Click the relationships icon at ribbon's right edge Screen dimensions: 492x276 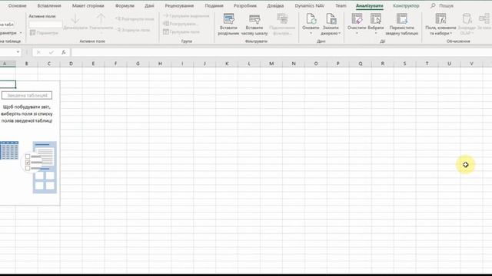point(485,18)
